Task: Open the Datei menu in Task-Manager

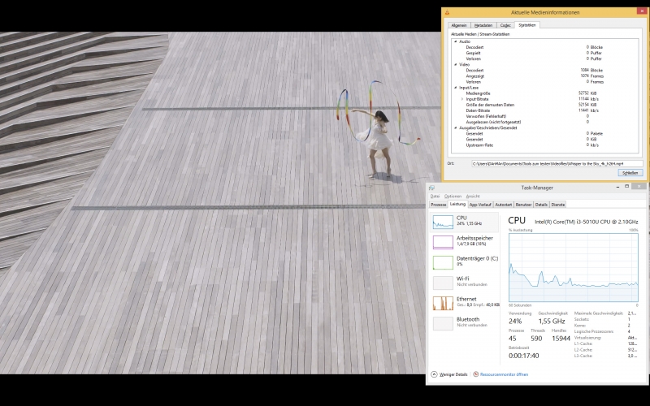Action: (435, 197)
